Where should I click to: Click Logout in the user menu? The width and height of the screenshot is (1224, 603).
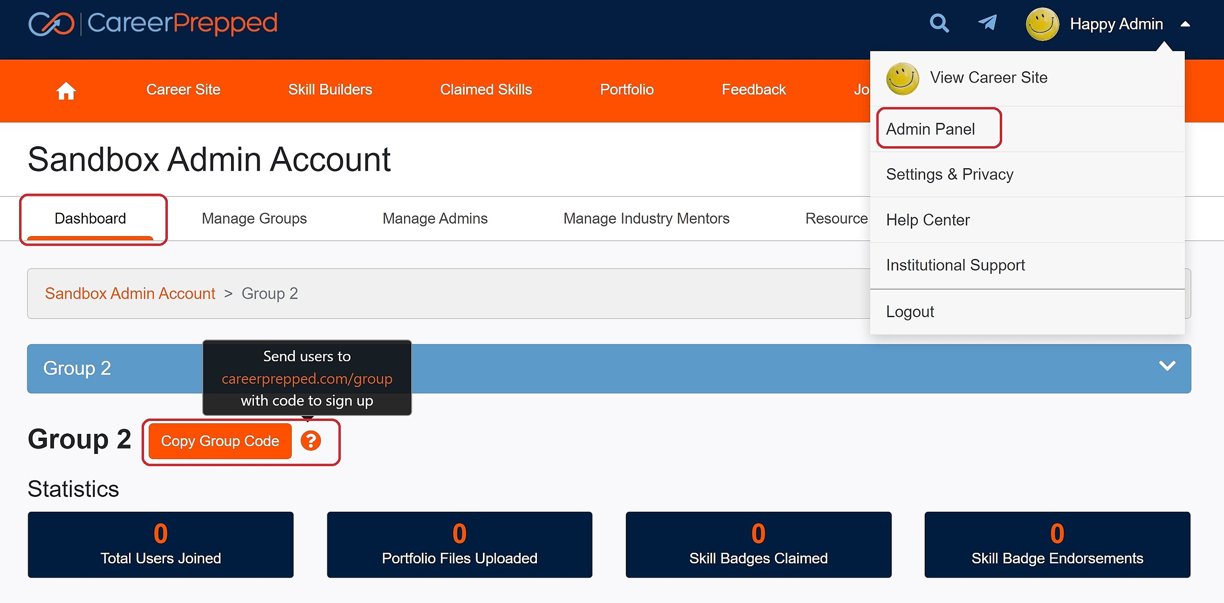pyautogui.click(x=1027, y=311)
